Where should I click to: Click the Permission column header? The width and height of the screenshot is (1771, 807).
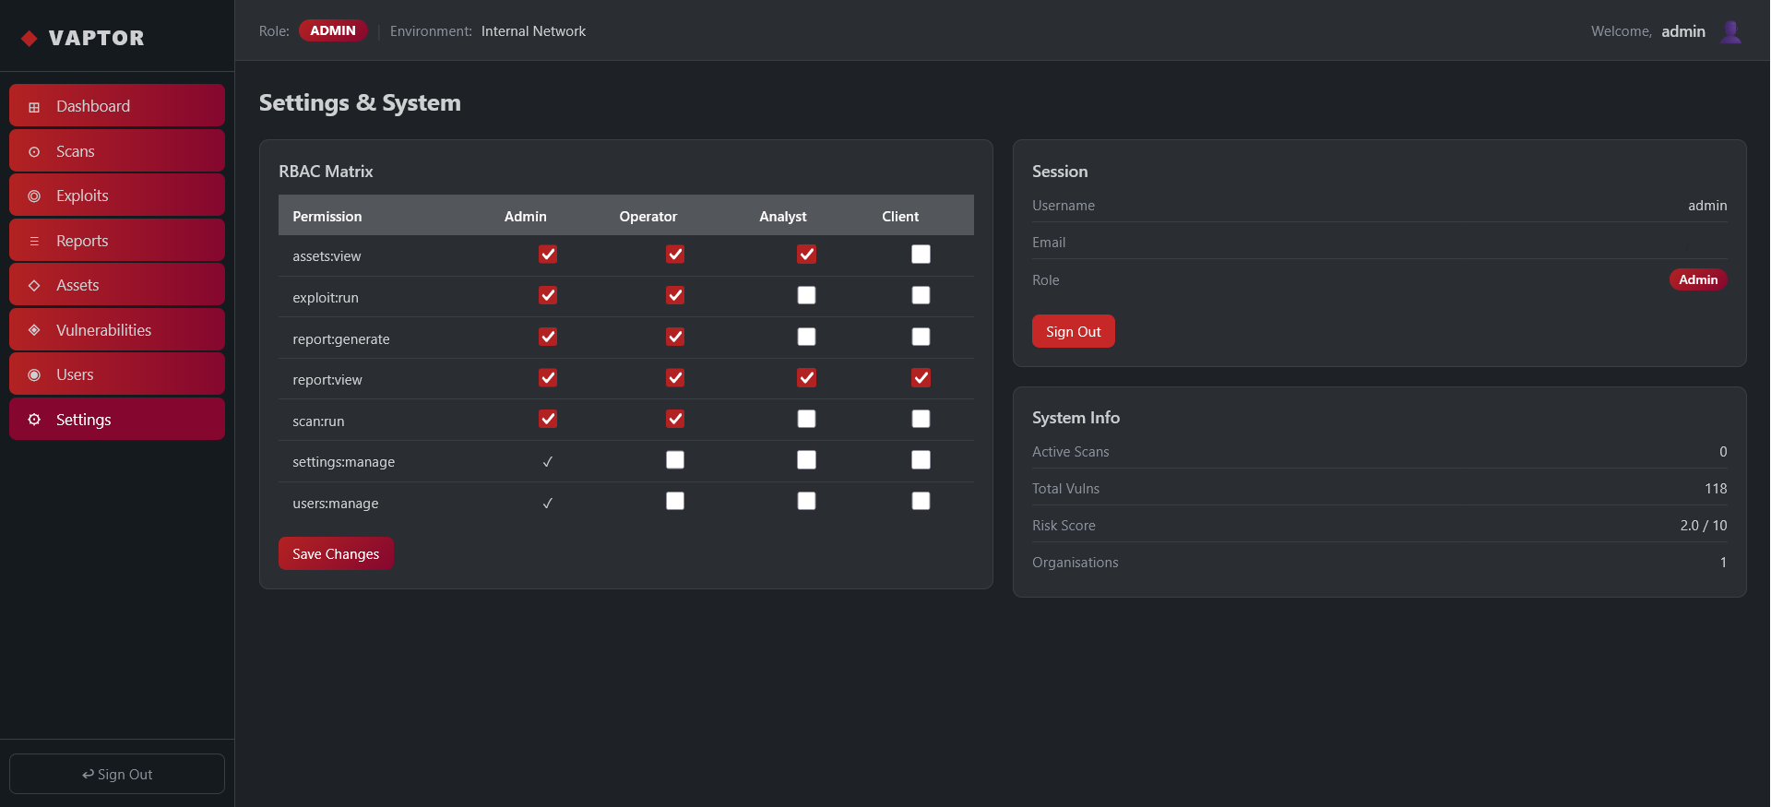(x=327, y=216)
